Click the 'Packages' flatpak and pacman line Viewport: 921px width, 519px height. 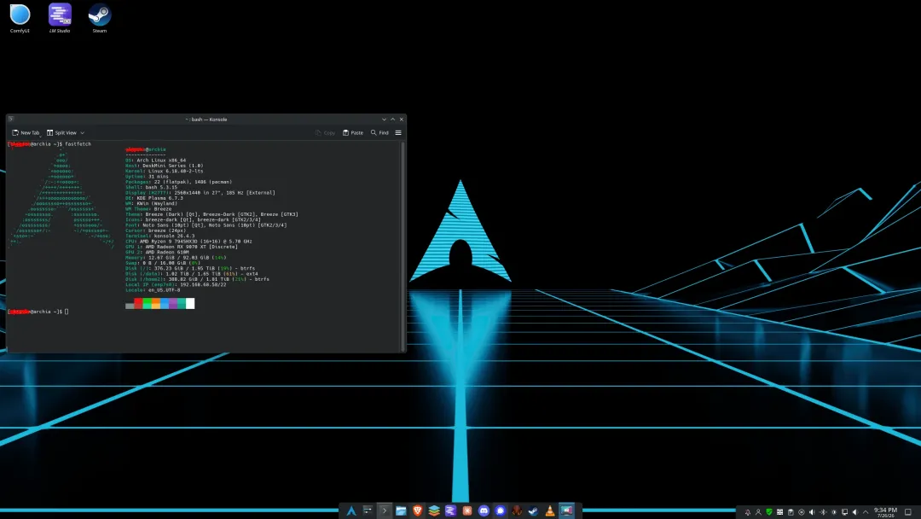pos(178,182)
